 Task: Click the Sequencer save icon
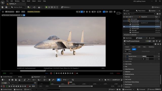click(x=9, y=80)
